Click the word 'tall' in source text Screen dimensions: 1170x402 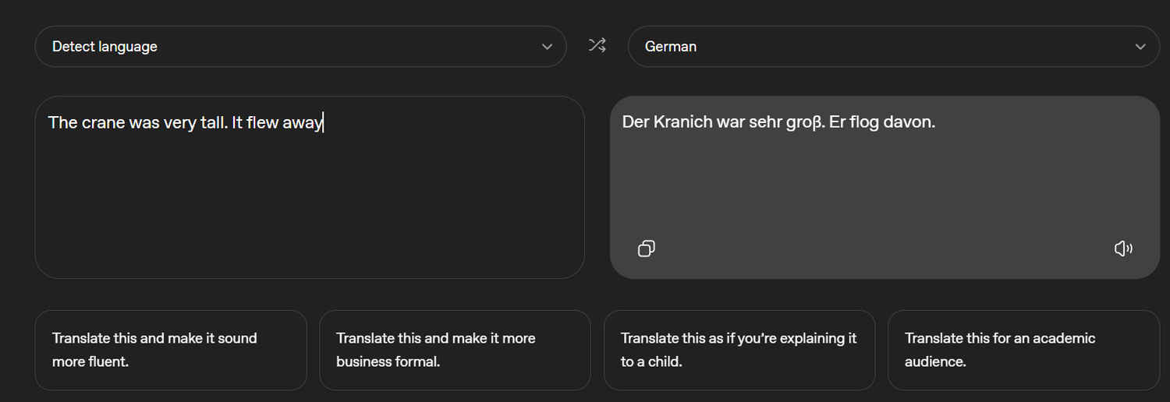pyautogui.click(x=211, y=123)
